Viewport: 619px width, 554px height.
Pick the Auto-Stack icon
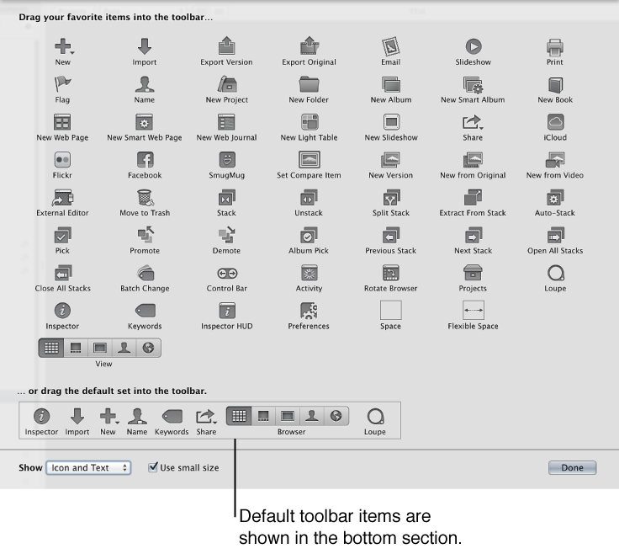tap(555, 198)
